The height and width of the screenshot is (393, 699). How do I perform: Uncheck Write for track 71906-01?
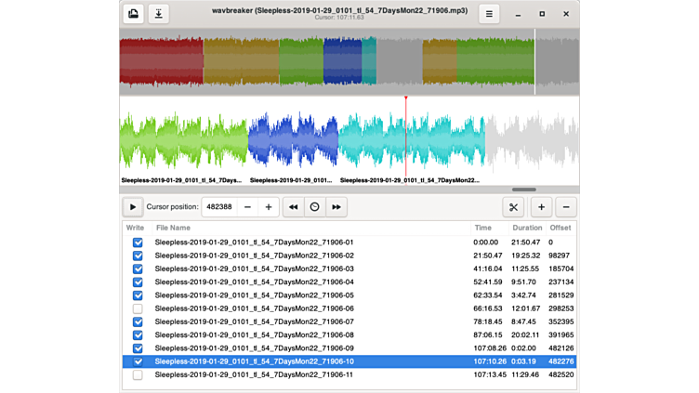pos(138,242)
